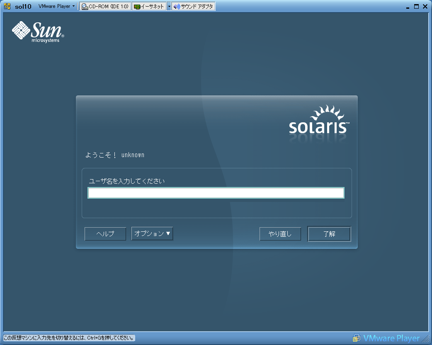Image resolution: width=432 pixels, height=345 pixels.
Task: Close the VMware Player window
Action: [425, 6]
